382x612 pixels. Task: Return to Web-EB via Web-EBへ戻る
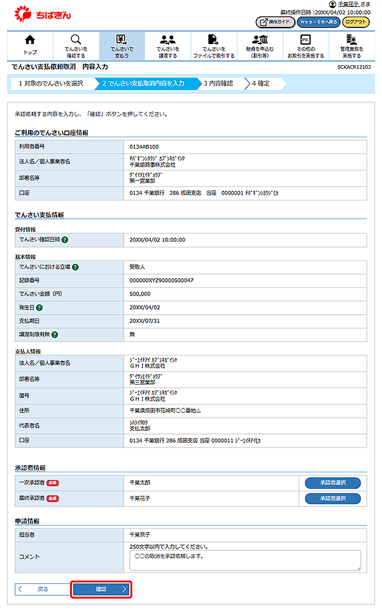click(318, 22)
